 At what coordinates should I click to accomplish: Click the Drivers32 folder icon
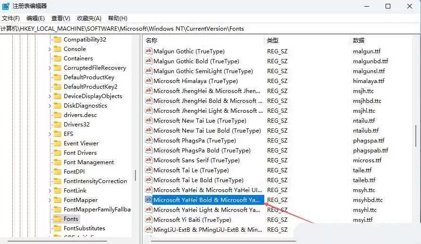pyautogui.click(x=58, y=124)
